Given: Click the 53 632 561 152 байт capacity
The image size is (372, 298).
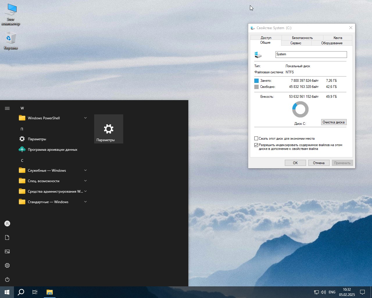Looking at the screenshot, I should pyautogui.click(x=304, y=97).
